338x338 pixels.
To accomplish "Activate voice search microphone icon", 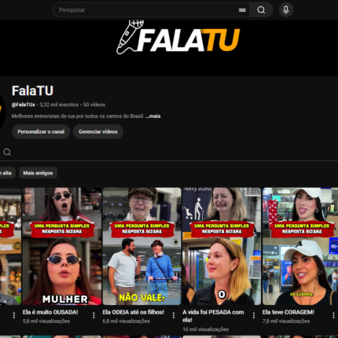I will click(x=286, y=10).
